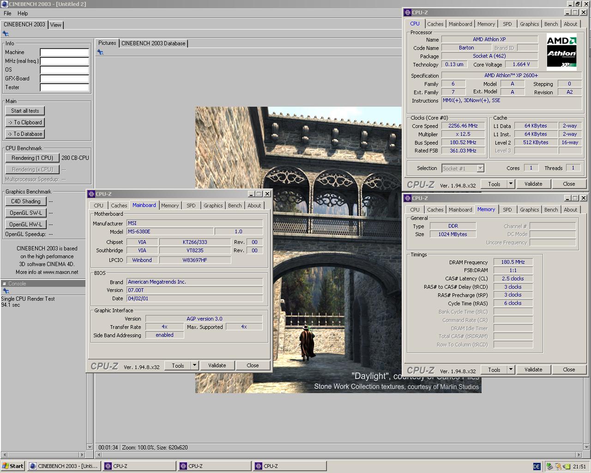Switch to the View tab in CINEBENCH
Image resolution: width=591 pixels, height=473 pixels.
[x=56, y=25]
